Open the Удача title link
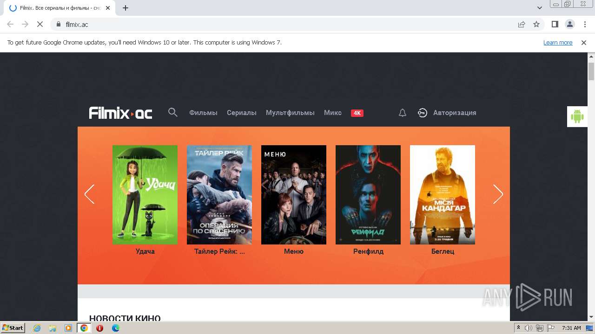 (145, 251)
